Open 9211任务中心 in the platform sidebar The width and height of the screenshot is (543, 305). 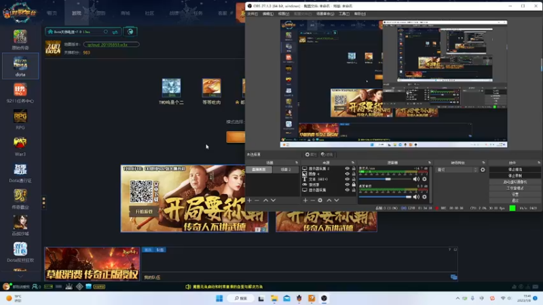coord(20,93)
